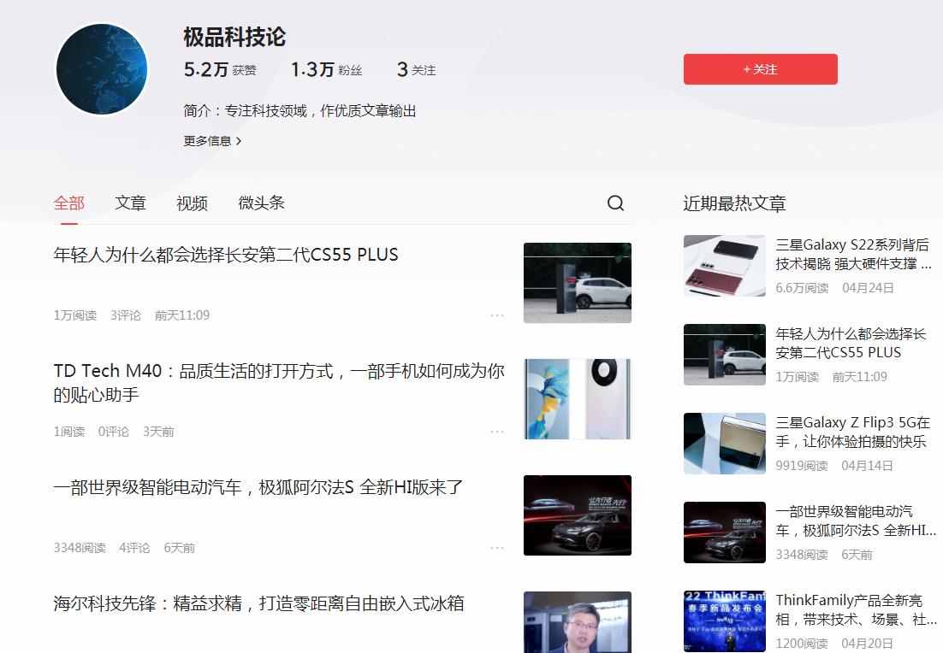
Task: Open hot article 三星Galaxy S22系列背后技术揭晓
Action: [x=853, y=254]
